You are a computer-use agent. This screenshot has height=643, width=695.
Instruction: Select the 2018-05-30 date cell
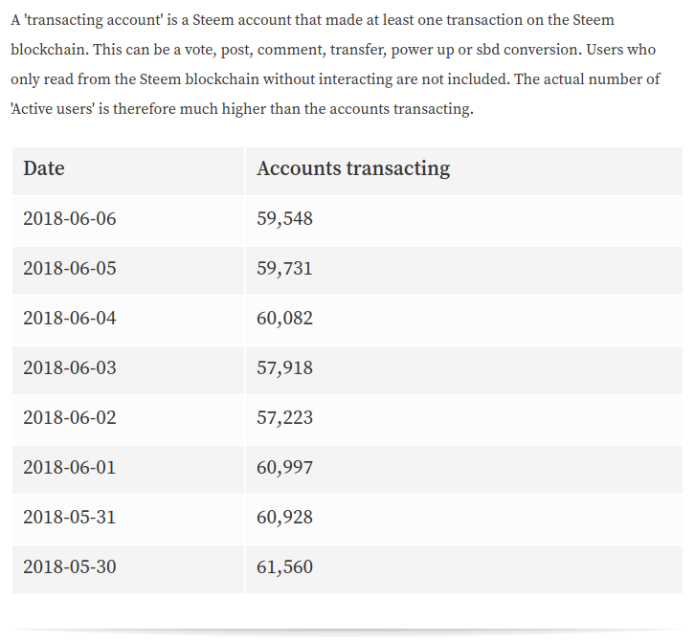pyautogui.click(x=128, y=569)
